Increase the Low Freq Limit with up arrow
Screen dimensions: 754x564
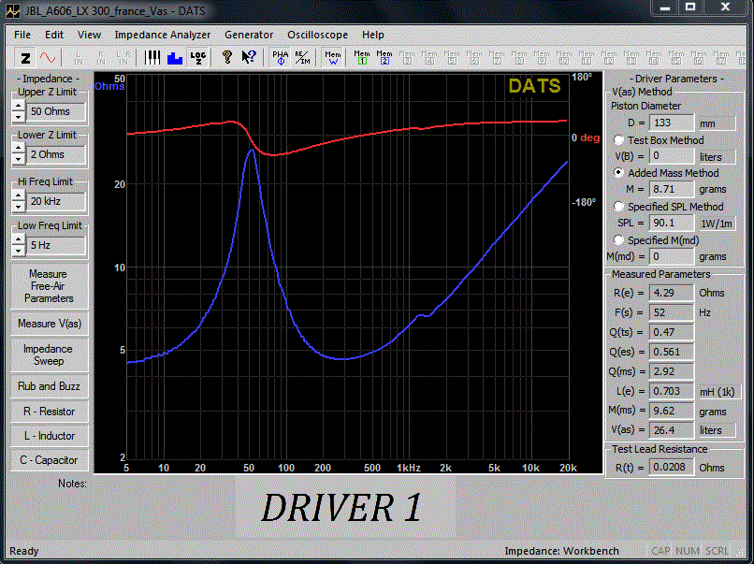tap(19, 239)
